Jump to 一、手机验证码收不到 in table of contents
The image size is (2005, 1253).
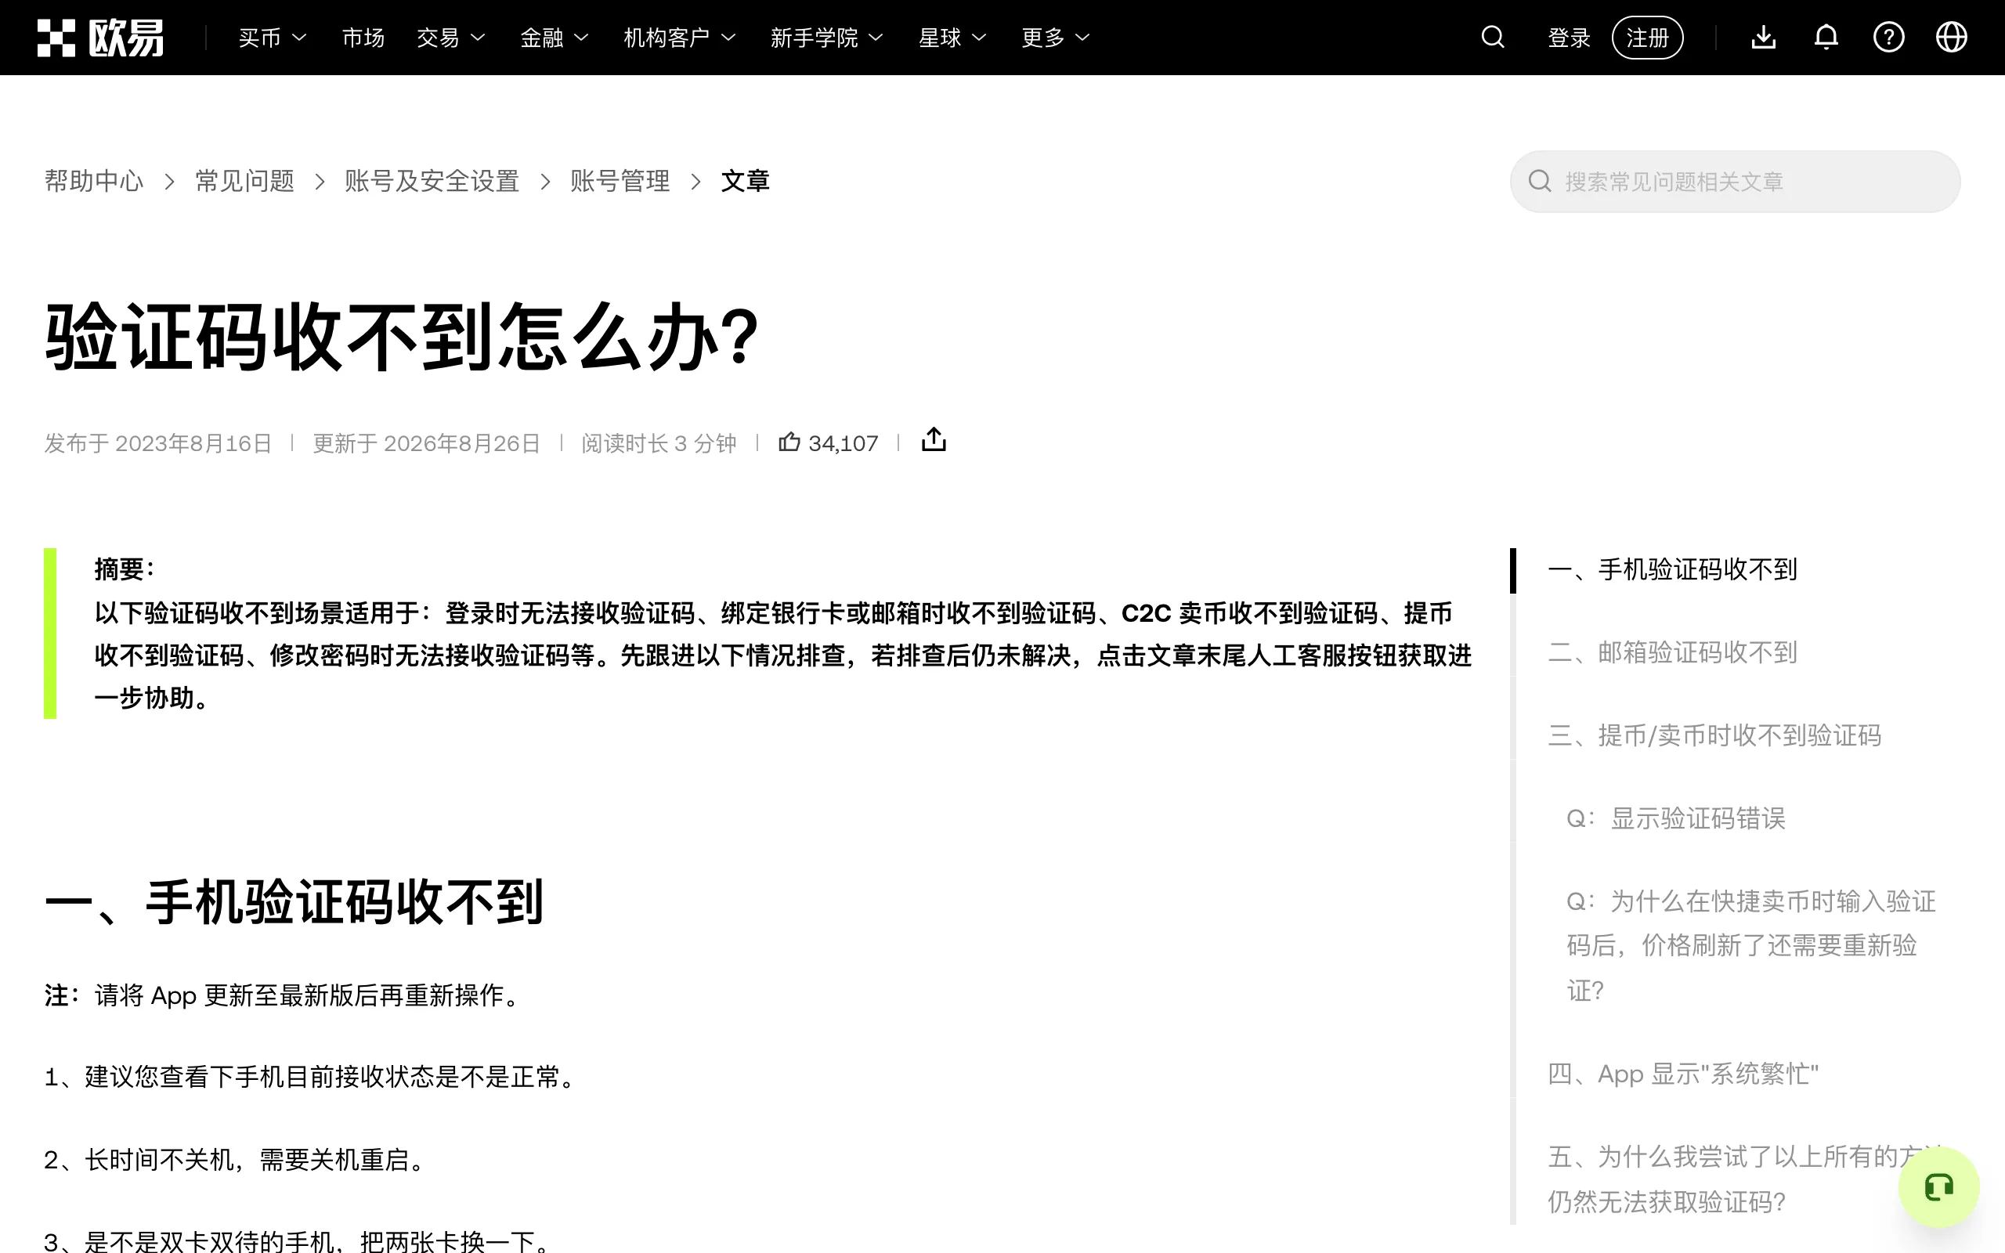click(x=1672, y=569)
